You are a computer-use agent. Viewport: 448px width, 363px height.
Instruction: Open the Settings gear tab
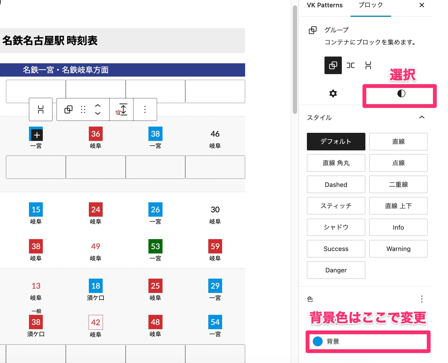coord(333,94)
